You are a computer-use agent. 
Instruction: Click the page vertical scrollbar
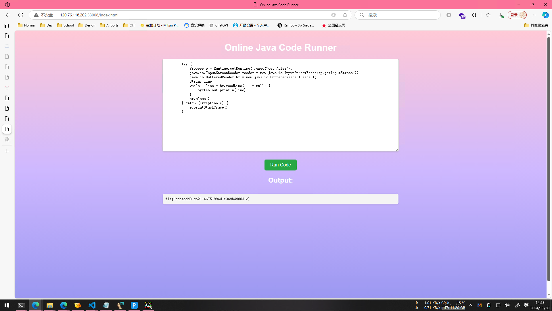click(549, 158)
